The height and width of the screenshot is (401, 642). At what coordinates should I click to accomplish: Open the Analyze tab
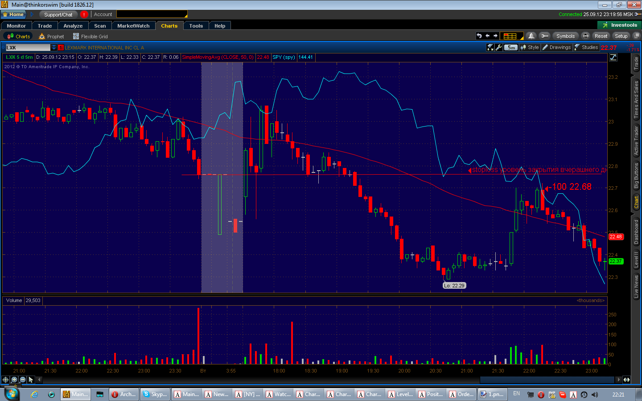73,26
